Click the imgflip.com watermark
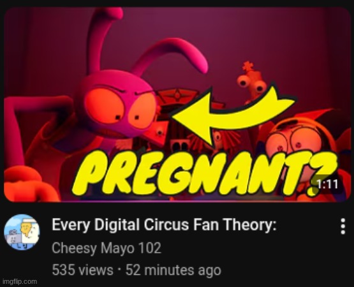 coord(19,282)
